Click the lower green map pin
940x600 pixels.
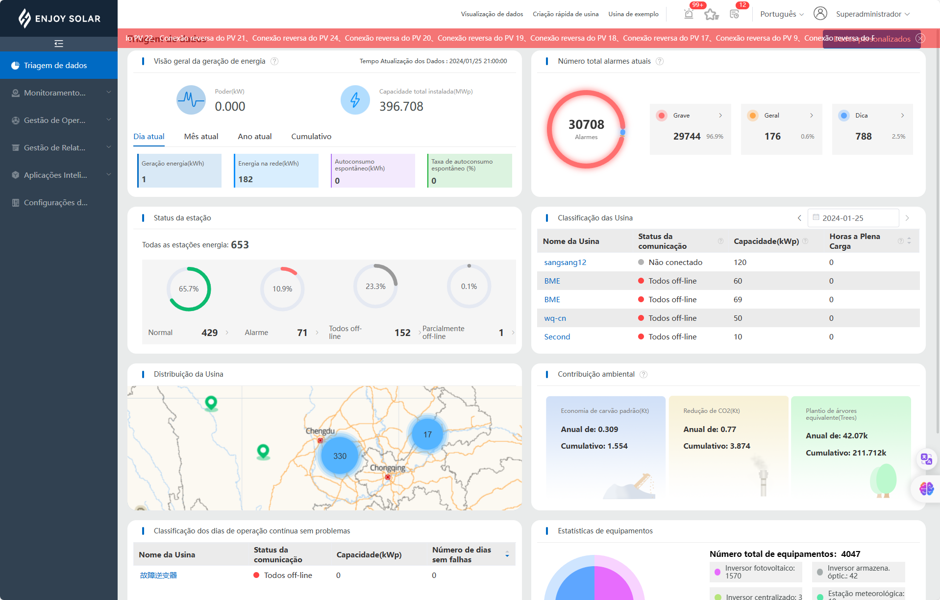[263, 451]
